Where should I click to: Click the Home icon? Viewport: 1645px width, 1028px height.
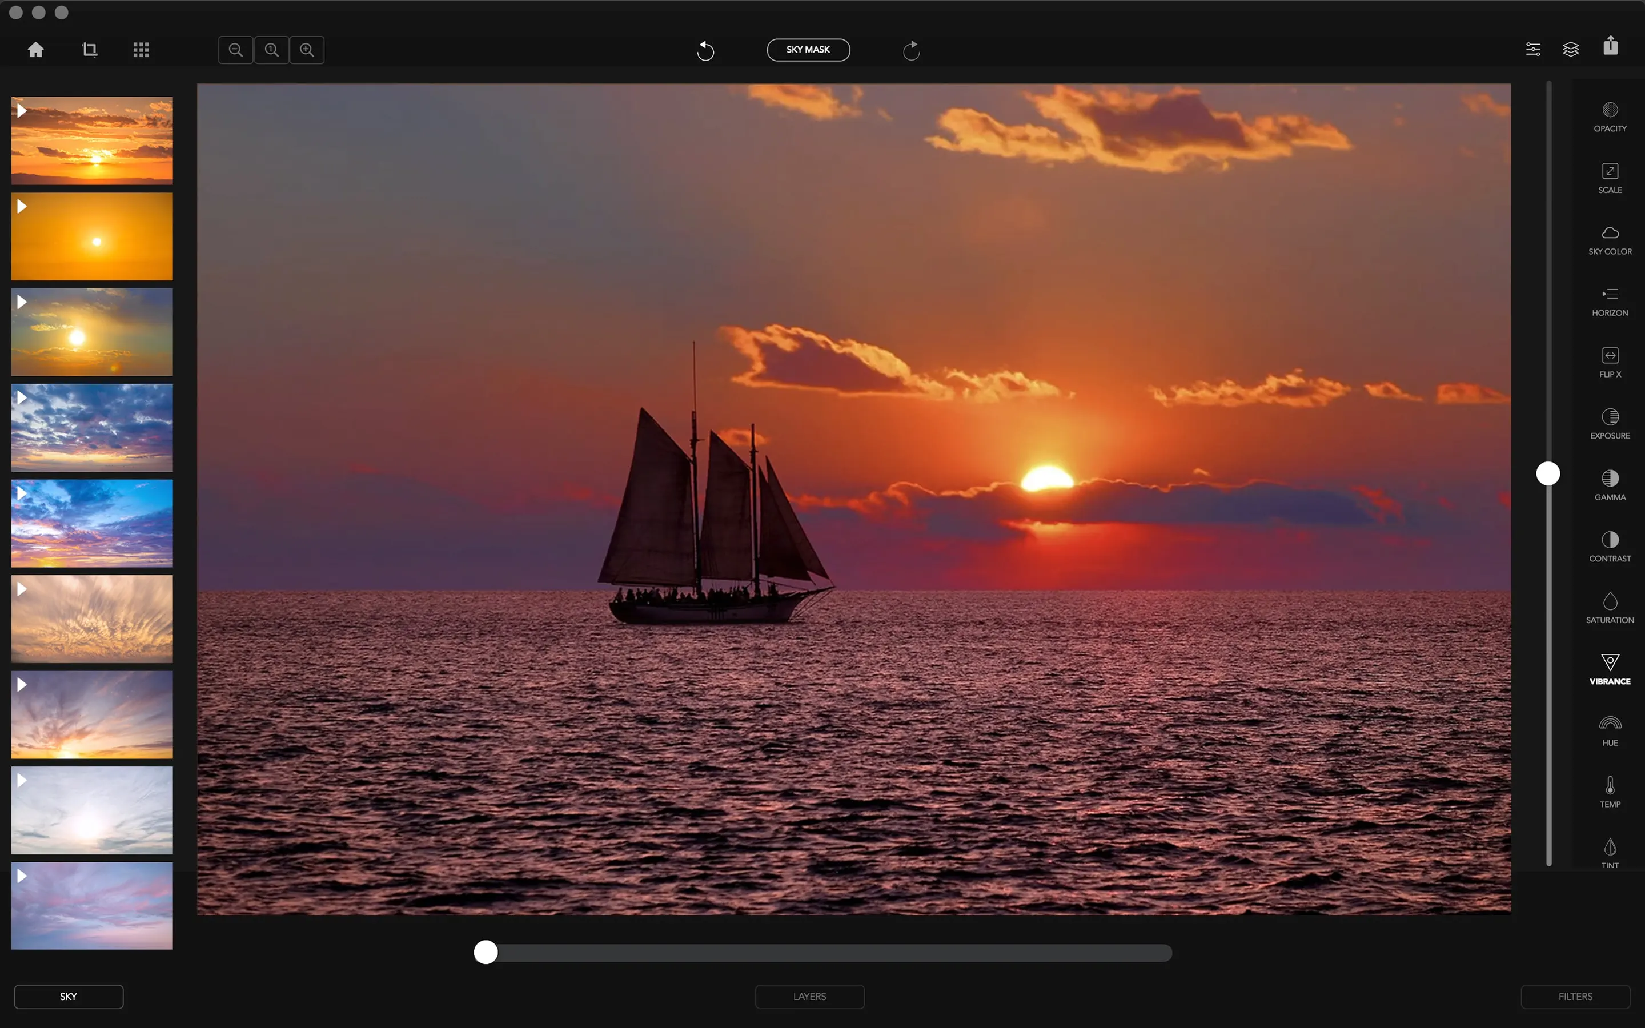tap(36, 50)
